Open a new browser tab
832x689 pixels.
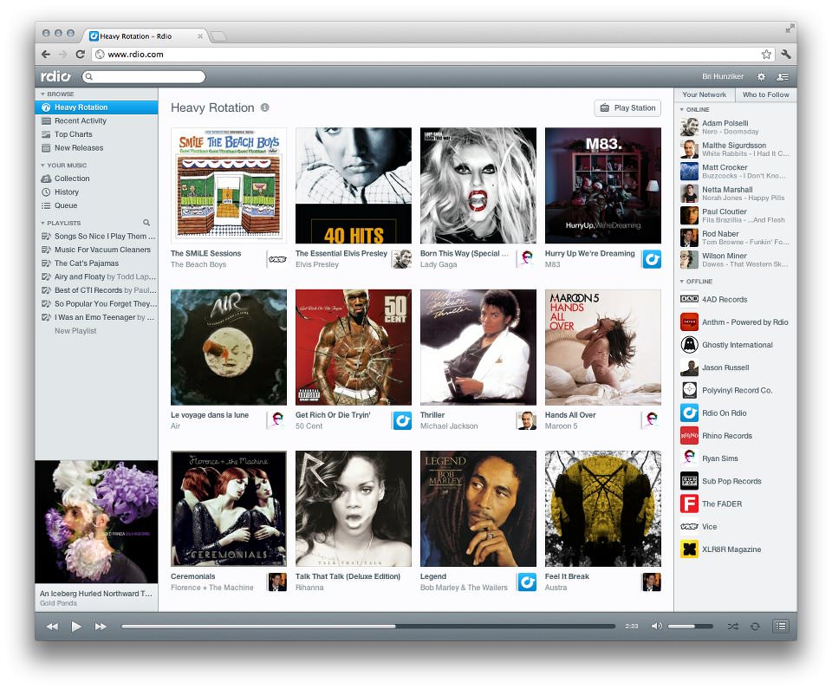point(218,36)
